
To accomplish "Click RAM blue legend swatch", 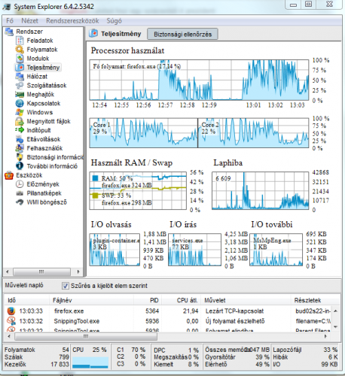I will click(x=95, y=178).
